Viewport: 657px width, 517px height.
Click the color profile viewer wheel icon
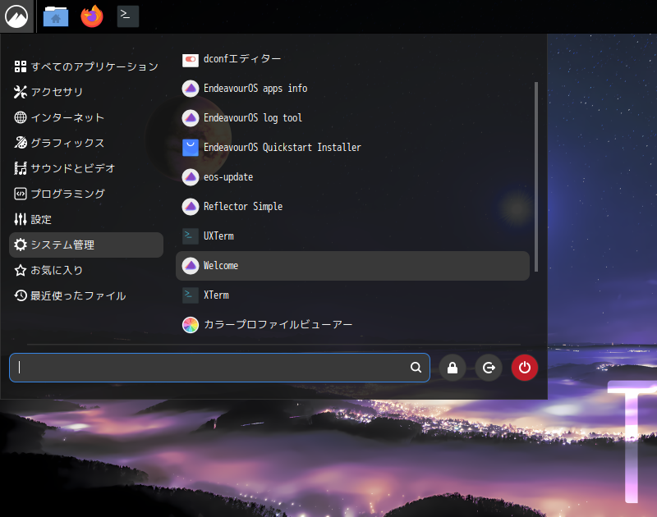pos(191,325)
